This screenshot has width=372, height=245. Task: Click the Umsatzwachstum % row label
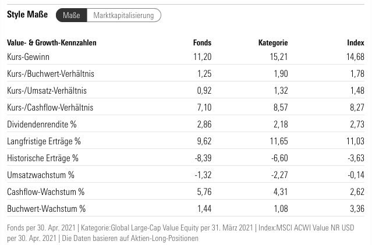[x=41, y=175]
